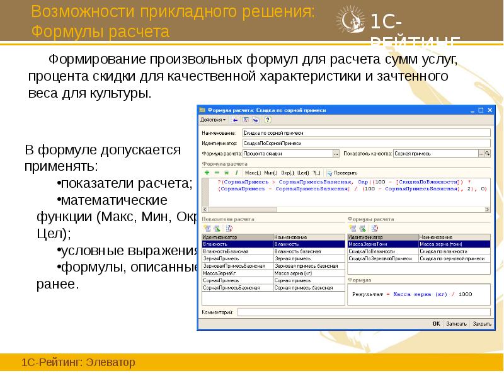
Task: Click the back arrow icon in Действия toolbar
Action: (234, 121)
